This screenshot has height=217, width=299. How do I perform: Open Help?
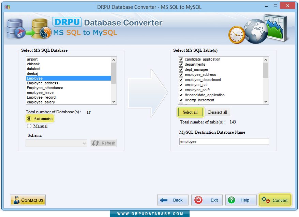pyautogui.click(x=241, y=200)
